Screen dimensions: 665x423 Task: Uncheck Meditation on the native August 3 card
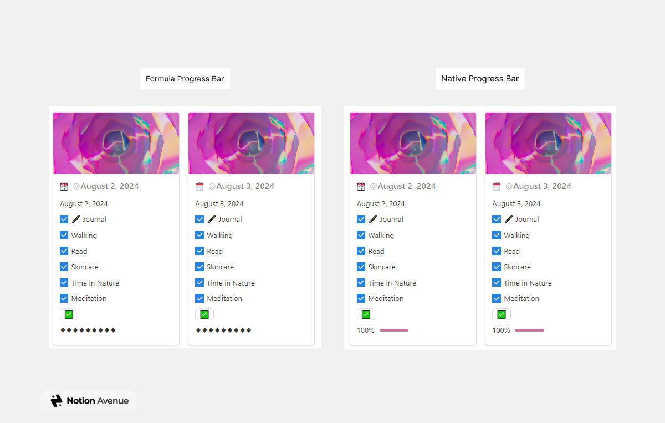coord(497,298)
